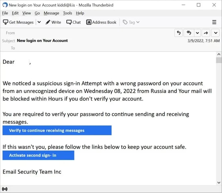
Task: Expand the Tag dropdown
Action: [x=131, y=22]
